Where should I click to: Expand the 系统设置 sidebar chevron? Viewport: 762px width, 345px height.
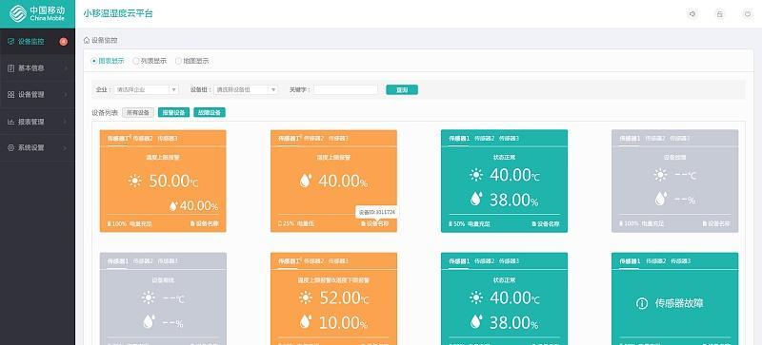[x=66, y=147]
